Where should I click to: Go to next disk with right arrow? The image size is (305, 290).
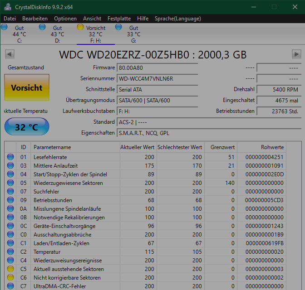click(x=296, y=54)
